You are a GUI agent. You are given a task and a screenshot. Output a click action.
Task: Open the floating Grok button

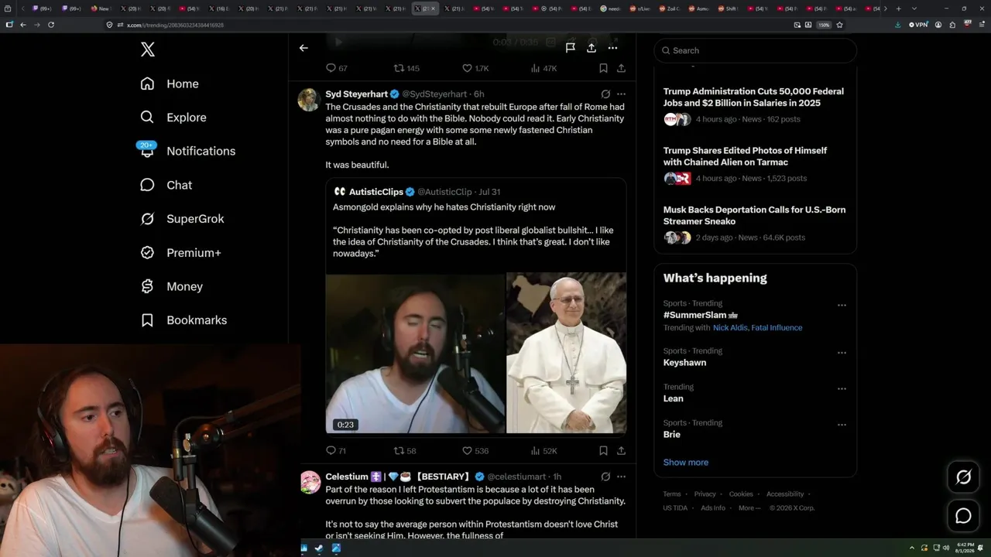tap(963, 477)
